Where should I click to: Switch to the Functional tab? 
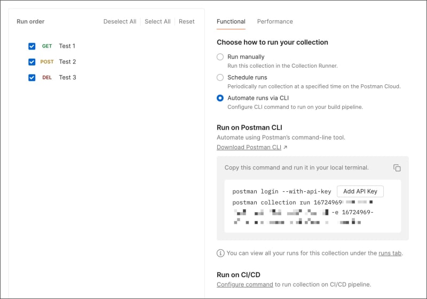click(x=231, y=21)
